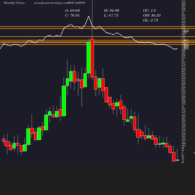Click the high value 'H: 94.90'
Screen dimensions: 195x195
point(112,11)
